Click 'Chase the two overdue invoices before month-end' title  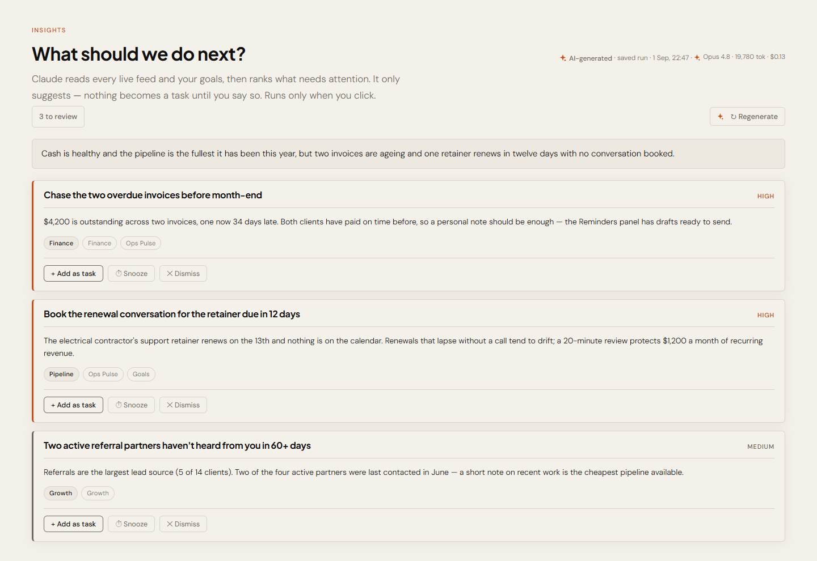click(x=153, y=195)
